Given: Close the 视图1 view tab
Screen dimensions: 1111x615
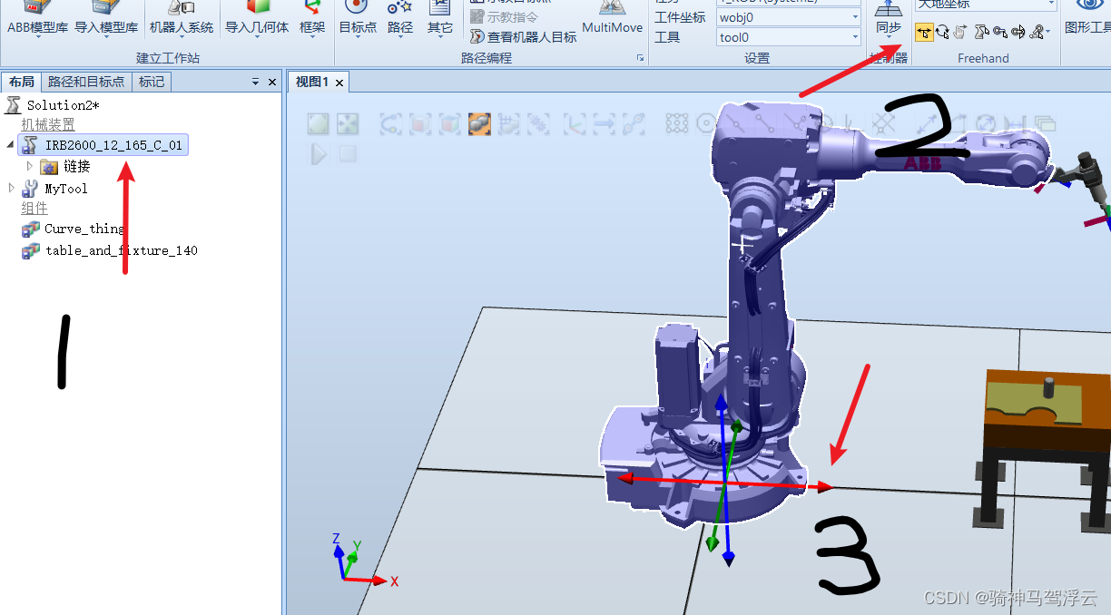Looking at the screenshot, I should point(339,83).
